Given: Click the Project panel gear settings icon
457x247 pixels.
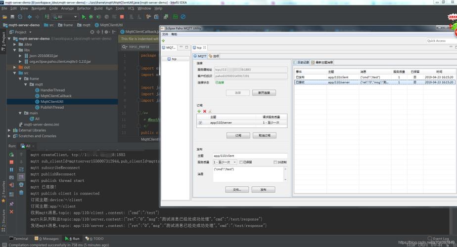Looking at the screenshot, I should click(106, 32).
